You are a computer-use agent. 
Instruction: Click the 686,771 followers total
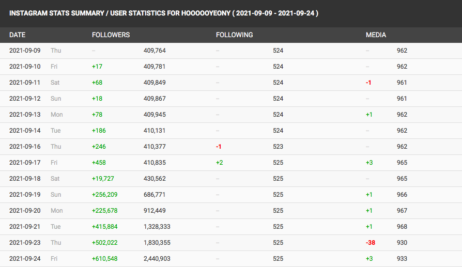point(155,195)
